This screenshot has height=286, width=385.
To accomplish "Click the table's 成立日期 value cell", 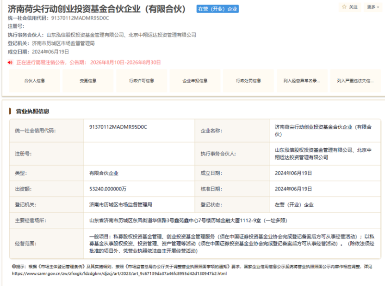I will click(324, 173).
